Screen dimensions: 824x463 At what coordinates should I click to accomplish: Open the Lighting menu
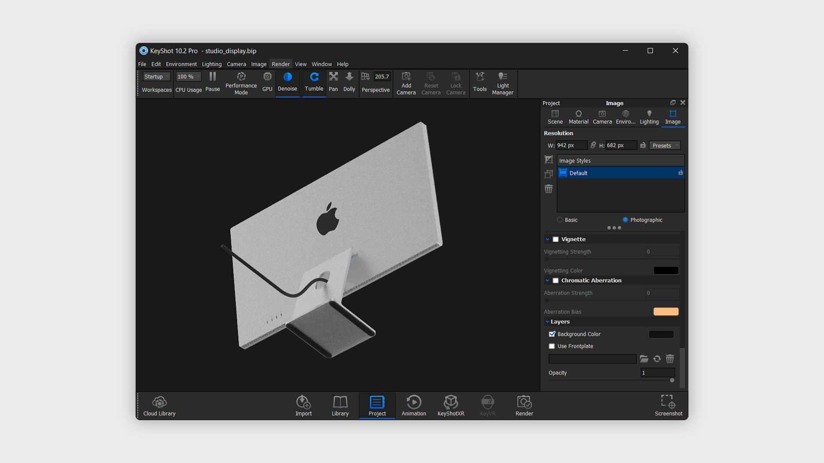tap(212, 64)
